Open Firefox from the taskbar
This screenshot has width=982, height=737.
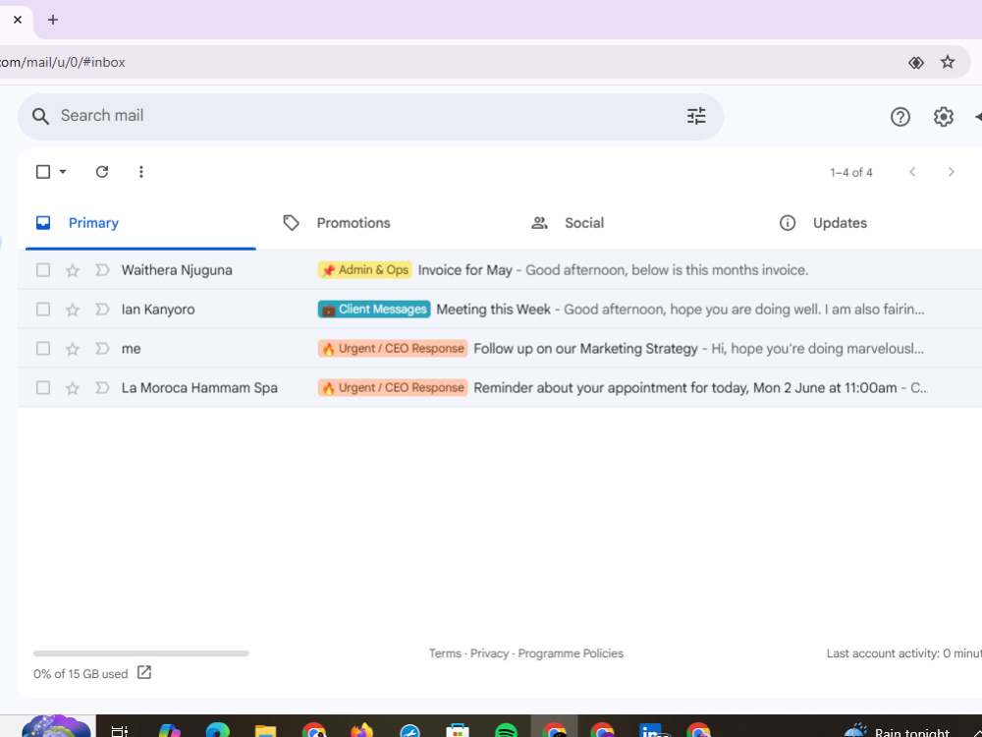(361, 730)
